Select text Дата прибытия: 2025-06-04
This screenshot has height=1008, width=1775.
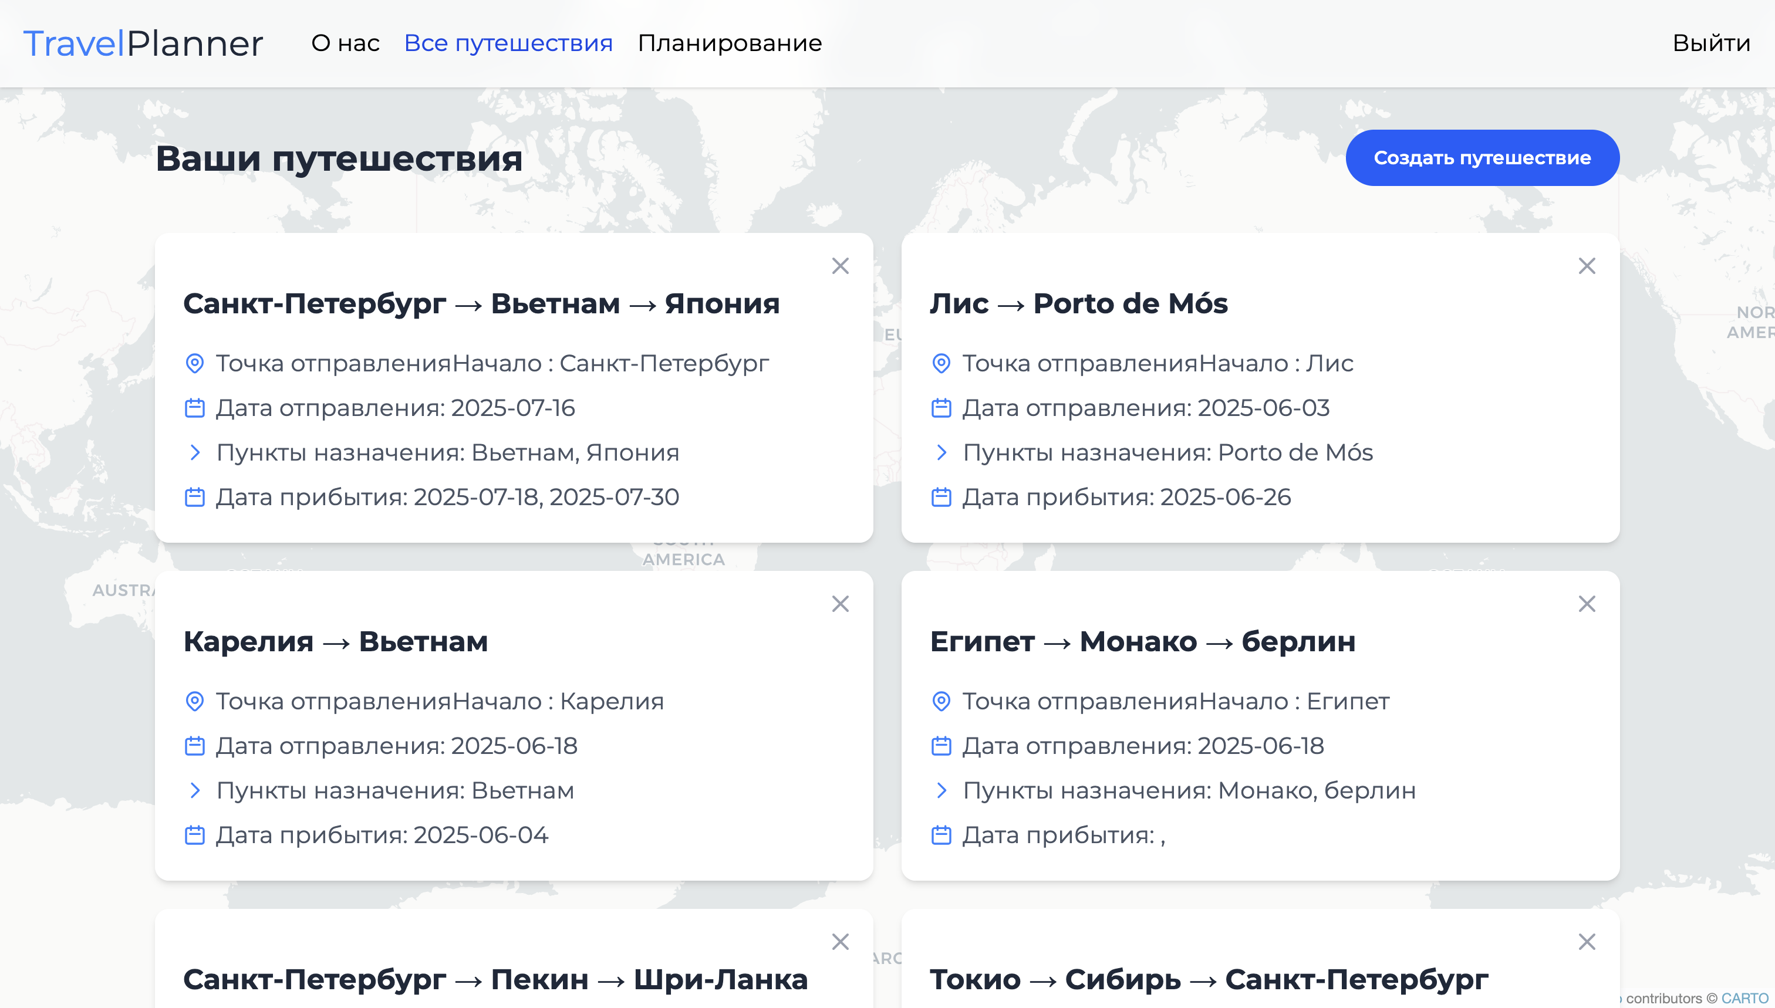(x=382, y=835)
